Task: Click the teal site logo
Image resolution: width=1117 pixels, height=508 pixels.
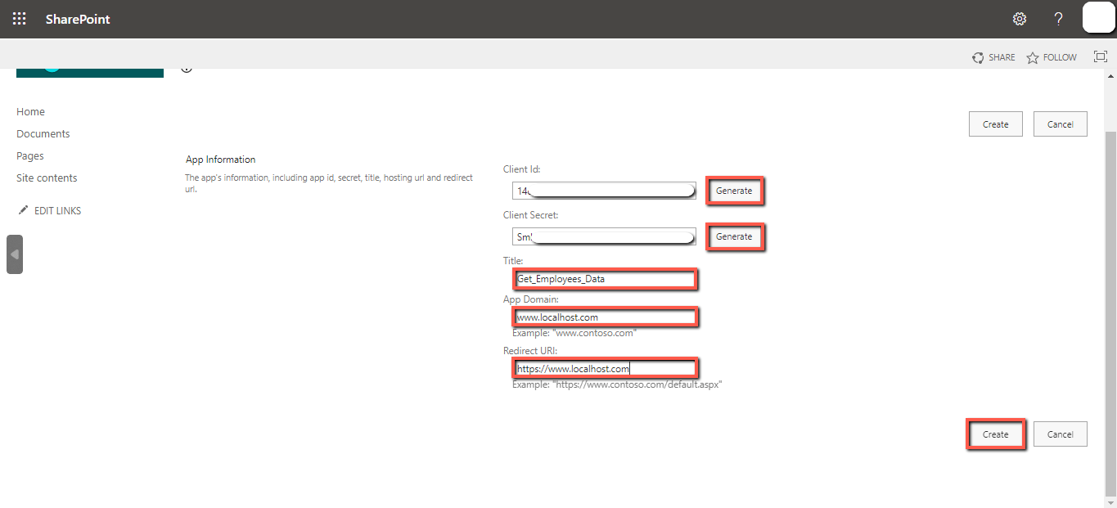Action: [x=90, y=72]
